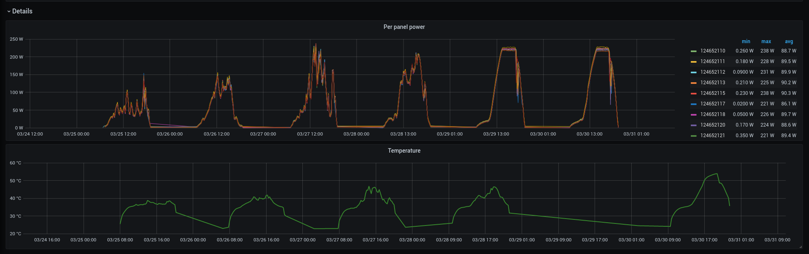The width and height of the screenshot is (809, 254).
Task: Sort legend by max column header
Action: pyautogui.click(x=766, y=42)
